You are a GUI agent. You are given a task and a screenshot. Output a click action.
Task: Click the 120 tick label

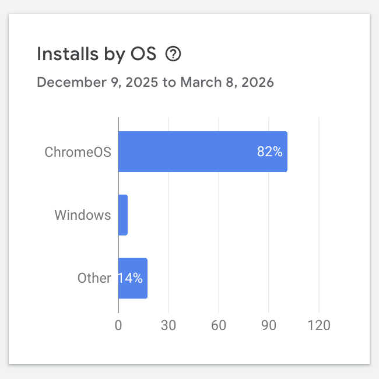pos(319,325)
